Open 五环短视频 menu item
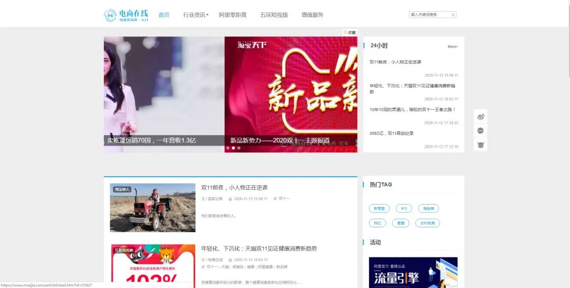Image resolution: width=570 pixels, height=288 pixels. click(x=274, y=15)
